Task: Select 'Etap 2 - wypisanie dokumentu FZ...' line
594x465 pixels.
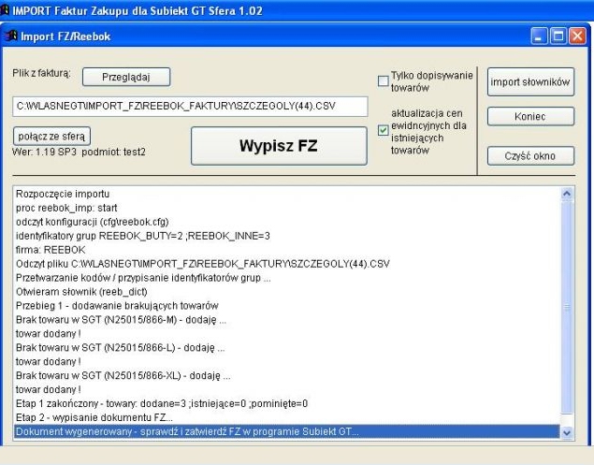Action: [287, 418]
